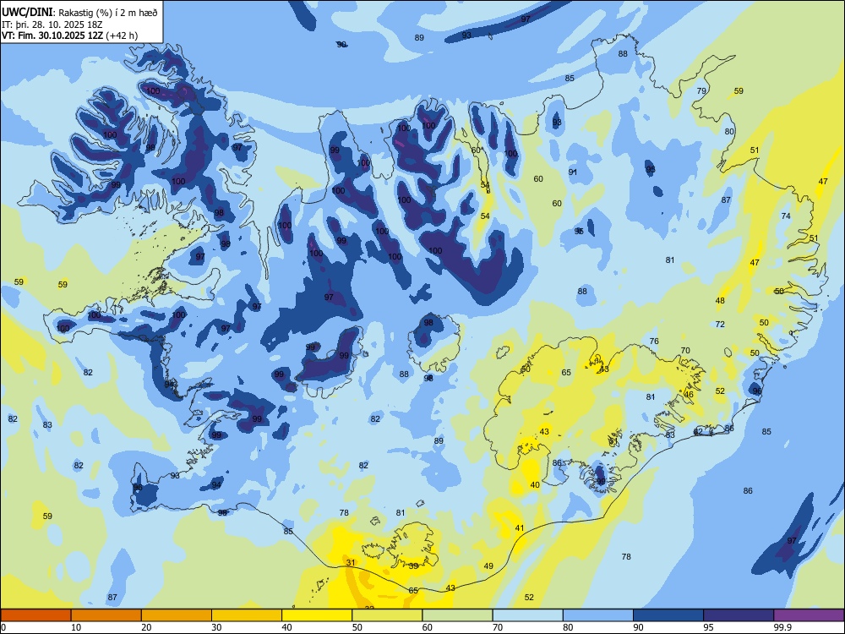
Task: Click the 0–10% dark orange legend swatch
Action: (35, 615)
